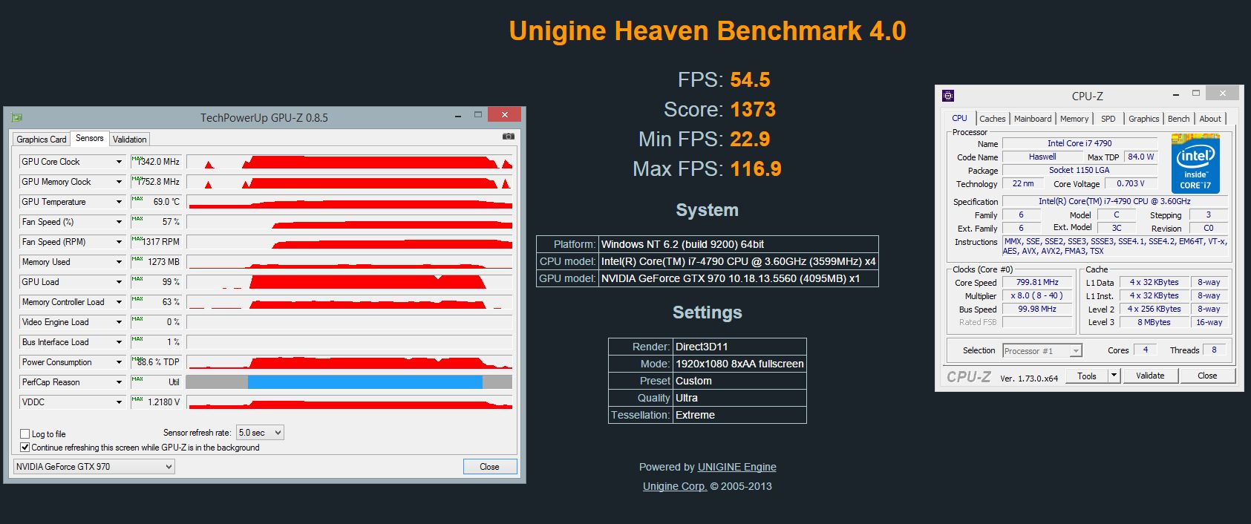Click the Tessellation value Extreme
Image resolution: width=1251 pixels, height=524 pixels.
[696, 415]
